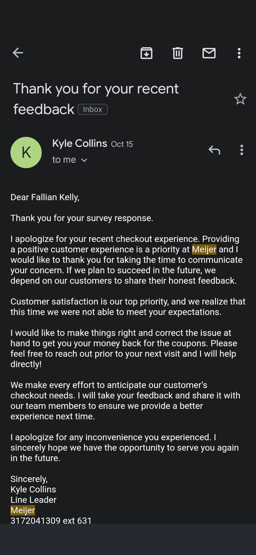256x555 pixels.
Task: Open more options for Kyle's message
Action: click(242, 150)
